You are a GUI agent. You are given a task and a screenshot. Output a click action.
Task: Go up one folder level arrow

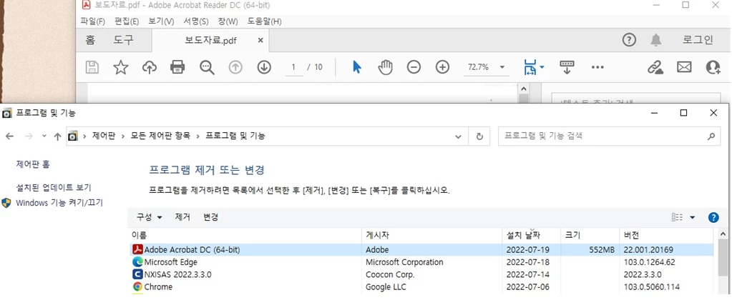(57, 136)
